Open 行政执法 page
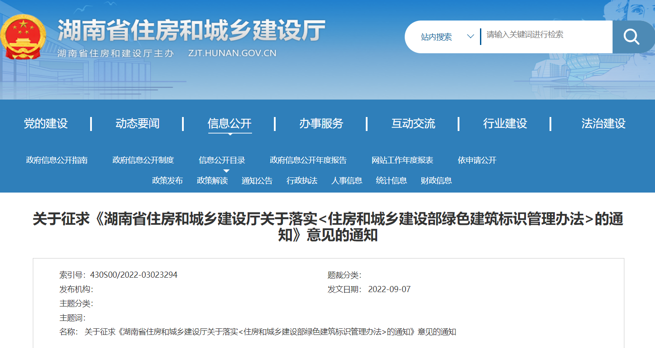 click(302, 180)
